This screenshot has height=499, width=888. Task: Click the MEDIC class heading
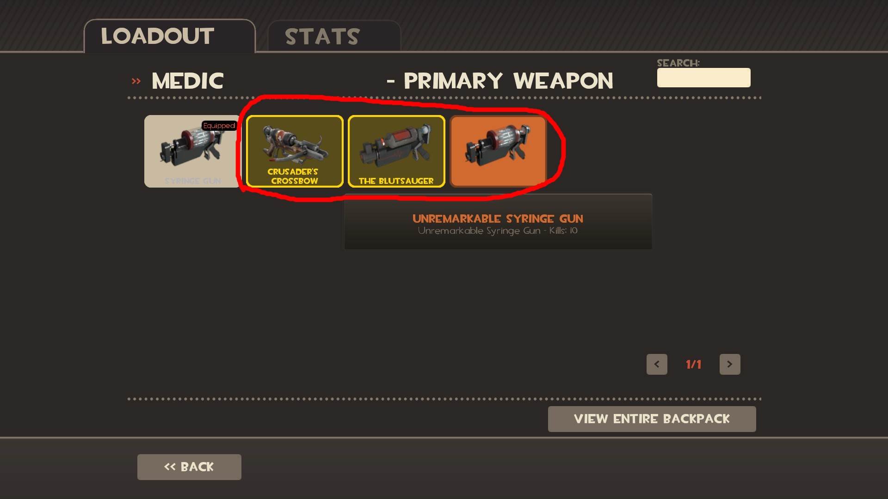click(188, 81)
